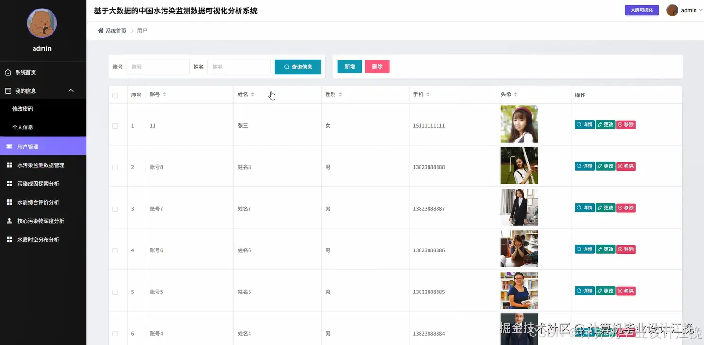
Task: Click the grid icon beside 水质时空分布分析
Action: click(x=9, y=239)
